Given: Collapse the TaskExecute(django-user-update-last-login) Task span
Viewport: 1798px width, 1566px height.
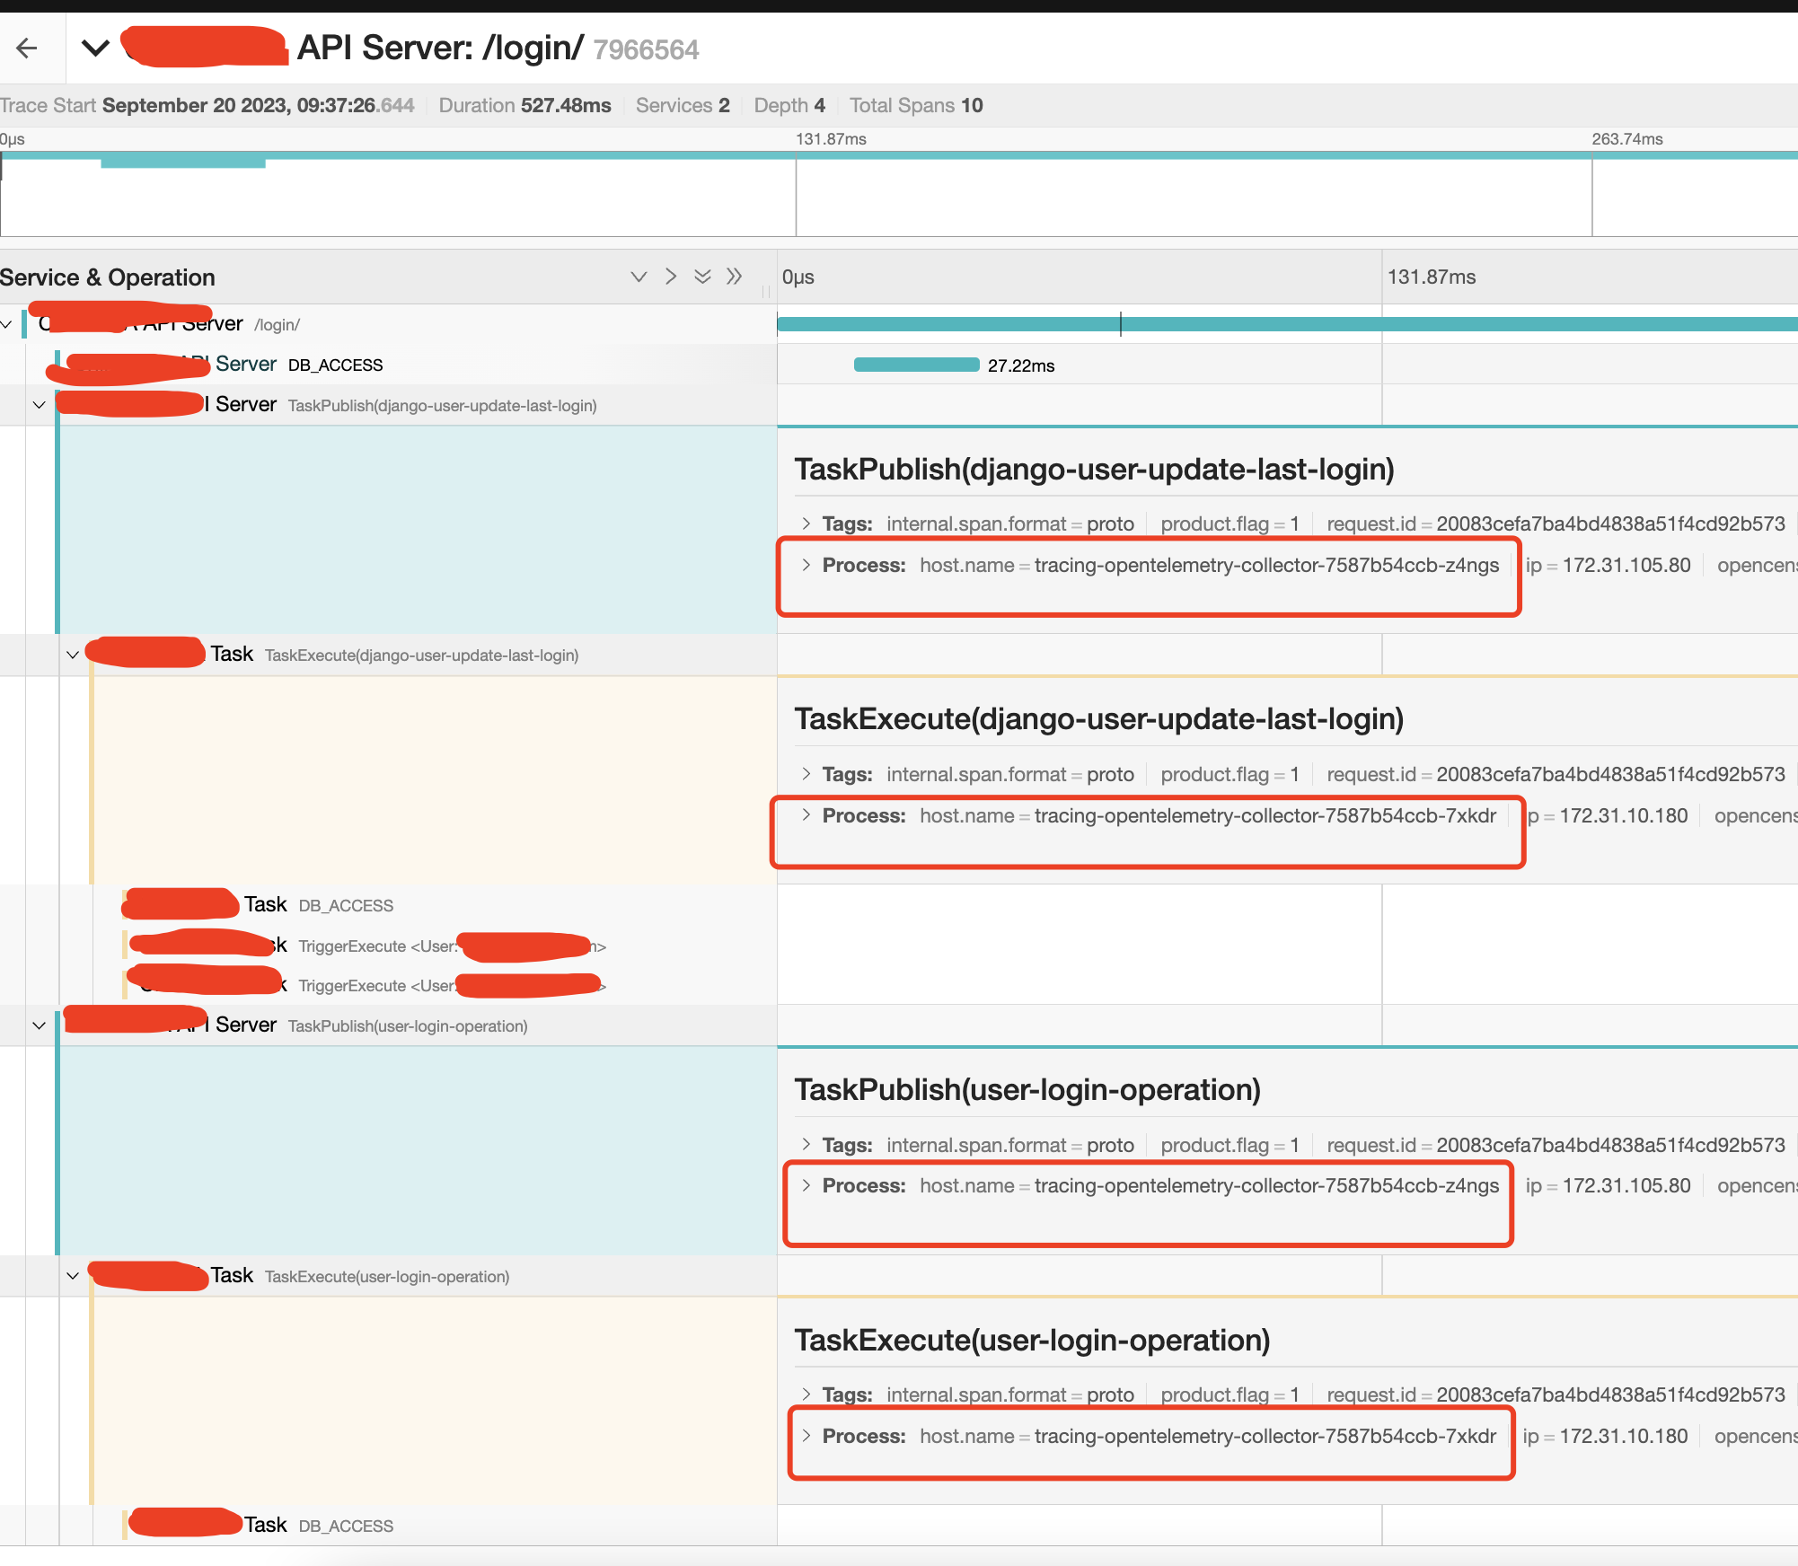Looking at the screenshot, I should click(x=73, y=655).
